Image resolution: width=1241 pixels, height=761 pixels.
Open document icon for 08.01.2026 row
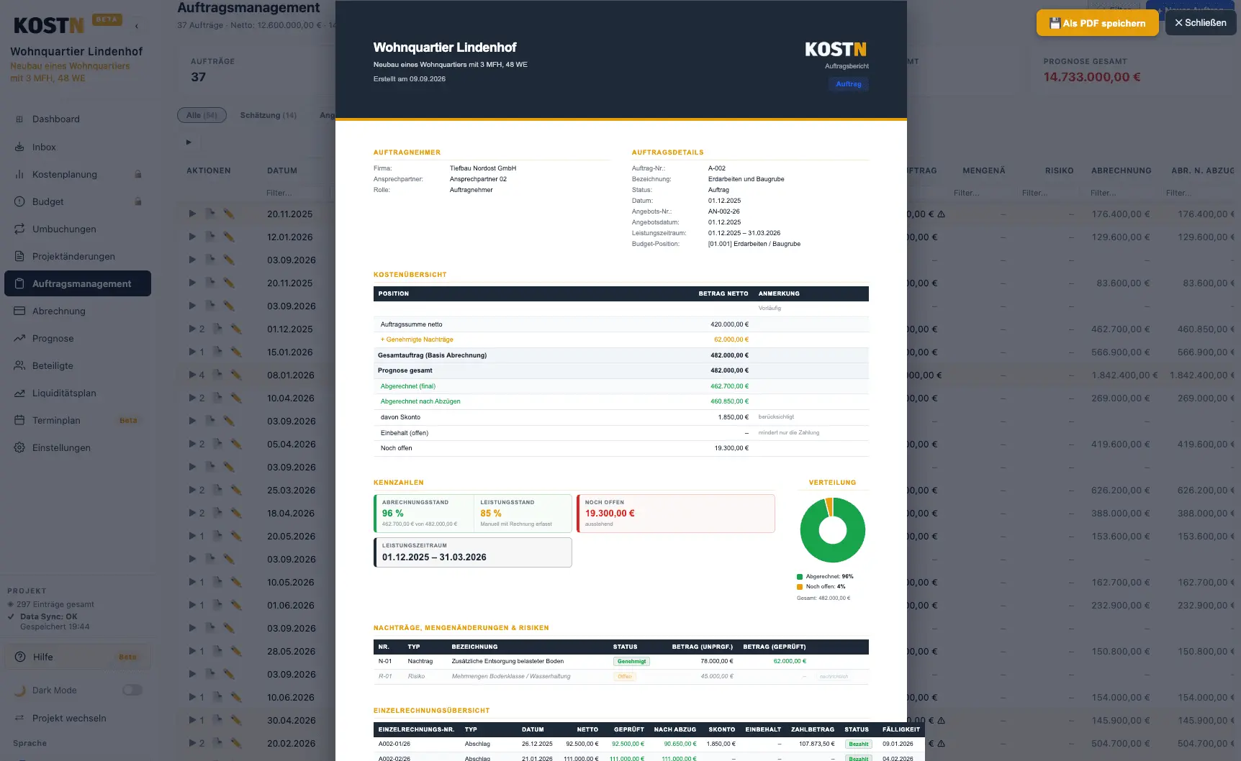point(217,375)
